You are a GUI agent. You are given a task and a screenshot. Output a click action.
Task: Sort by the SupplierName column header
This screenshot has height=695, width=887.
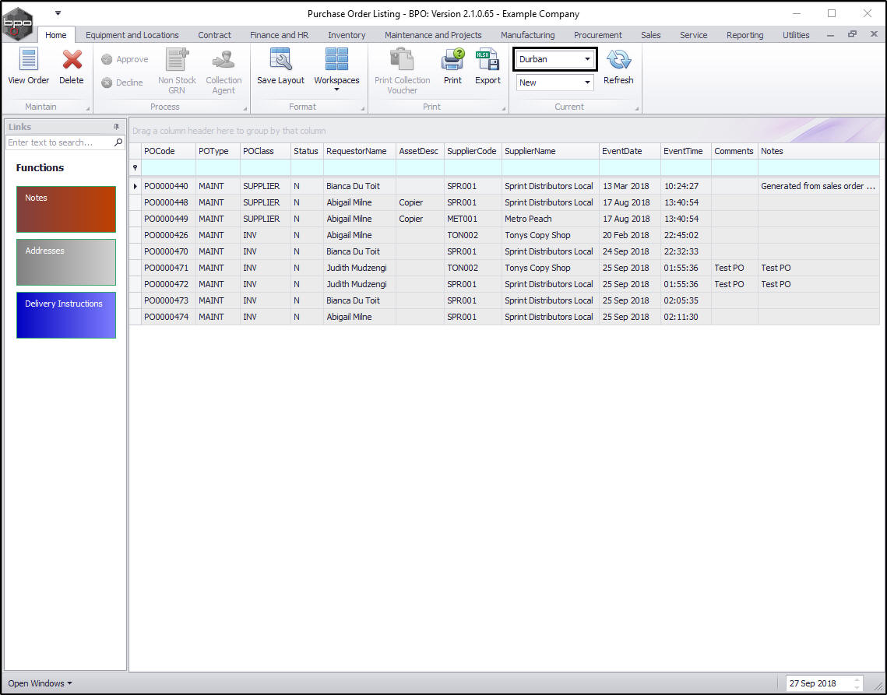point(550,151)
